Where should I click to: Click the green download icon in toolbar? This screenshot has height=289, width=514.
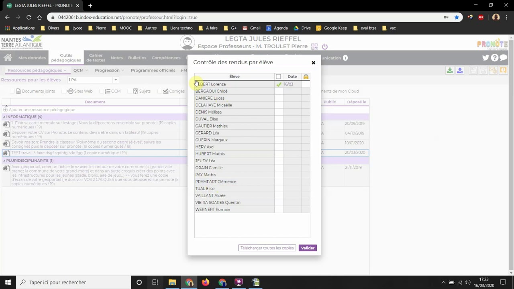point(450,70)
